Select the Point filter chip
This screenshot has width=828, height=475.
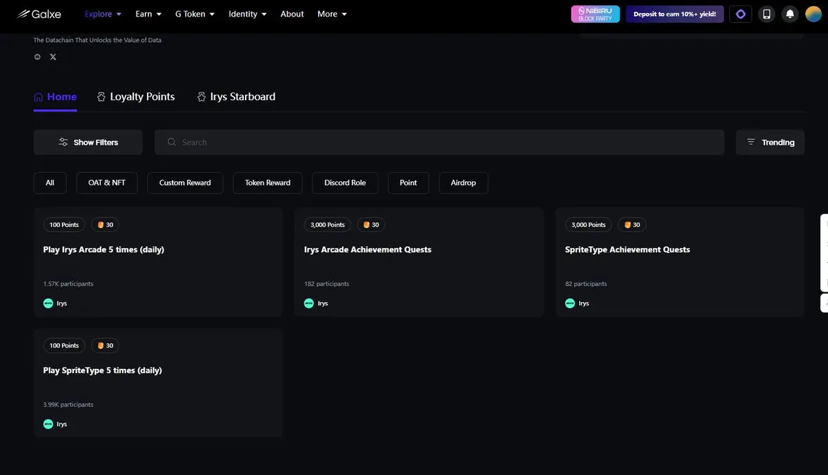coord(408,183)
